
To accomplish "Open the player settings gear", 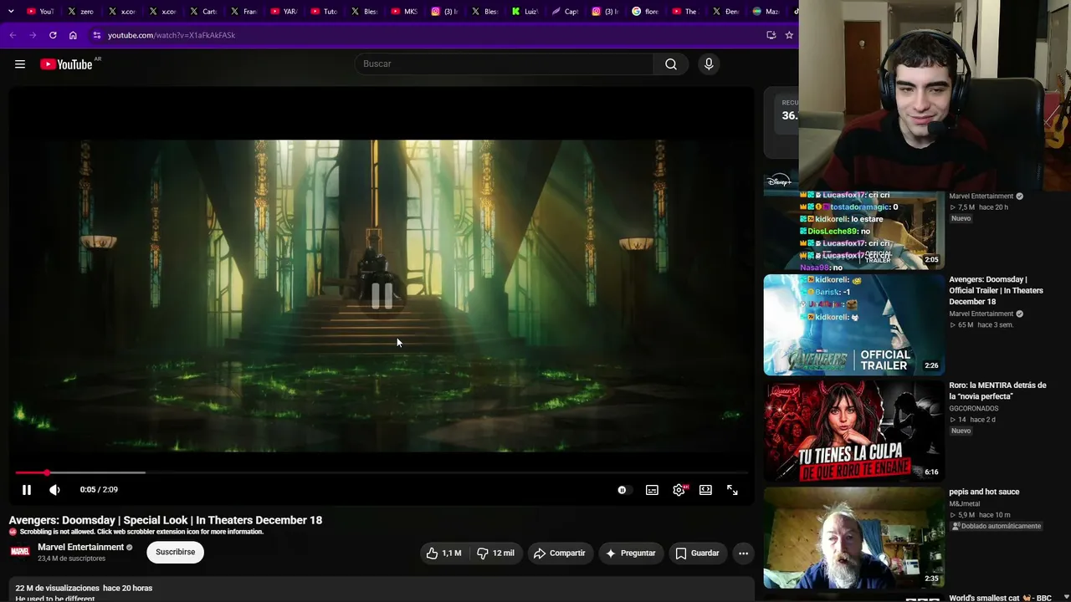I will (679, 490).
